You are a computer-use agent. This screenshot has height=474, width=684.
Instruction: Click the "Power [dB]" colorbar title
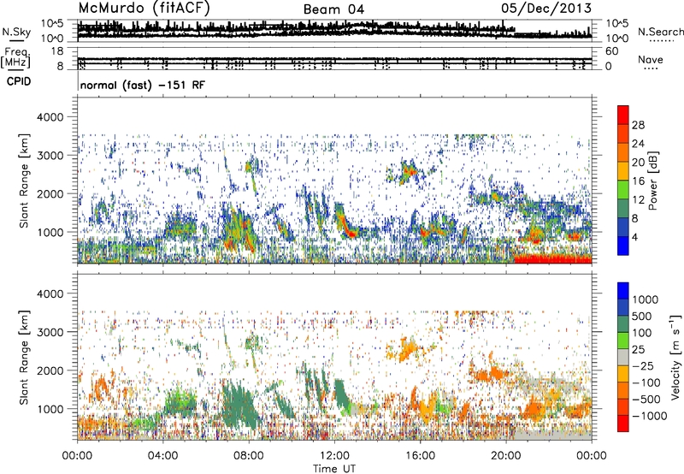pyautogui.click(x=652, y=181)
